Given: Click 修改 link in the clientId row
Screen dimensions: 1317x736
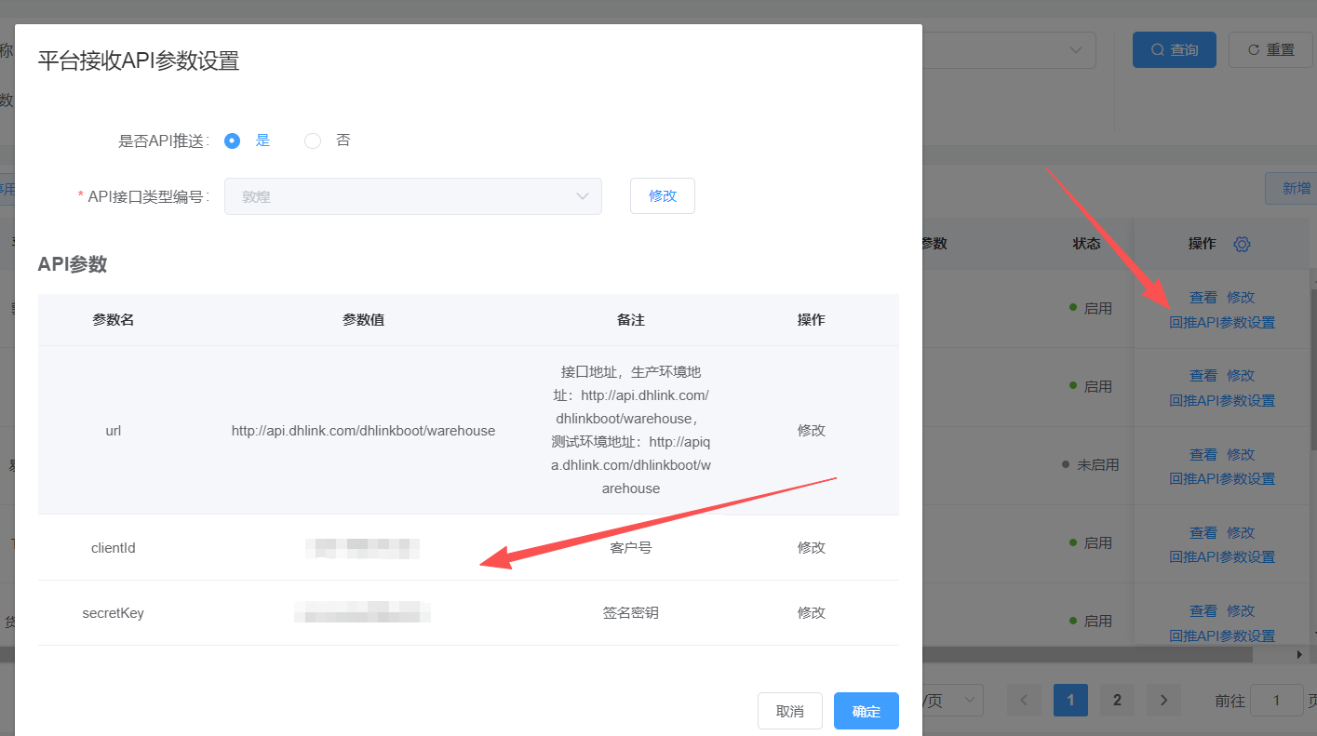Looking at the screenshot, I should tap(811, 548).
